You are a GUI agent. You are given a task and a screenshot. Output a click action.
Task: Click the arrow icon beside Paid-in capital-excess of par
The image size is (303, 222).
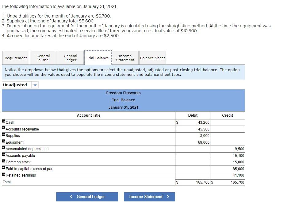3,167
